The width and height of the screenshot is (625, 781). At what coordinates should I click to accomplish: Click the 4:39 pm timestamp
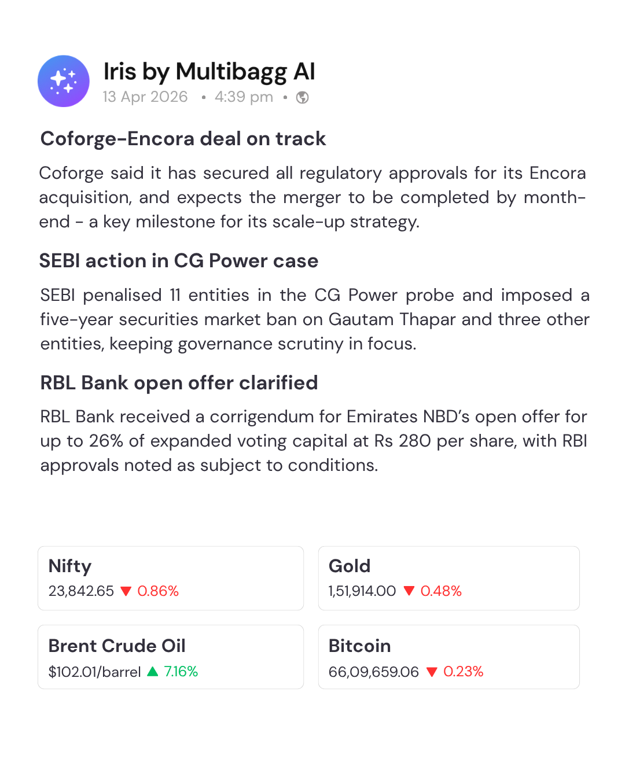(x=244, y=97)
